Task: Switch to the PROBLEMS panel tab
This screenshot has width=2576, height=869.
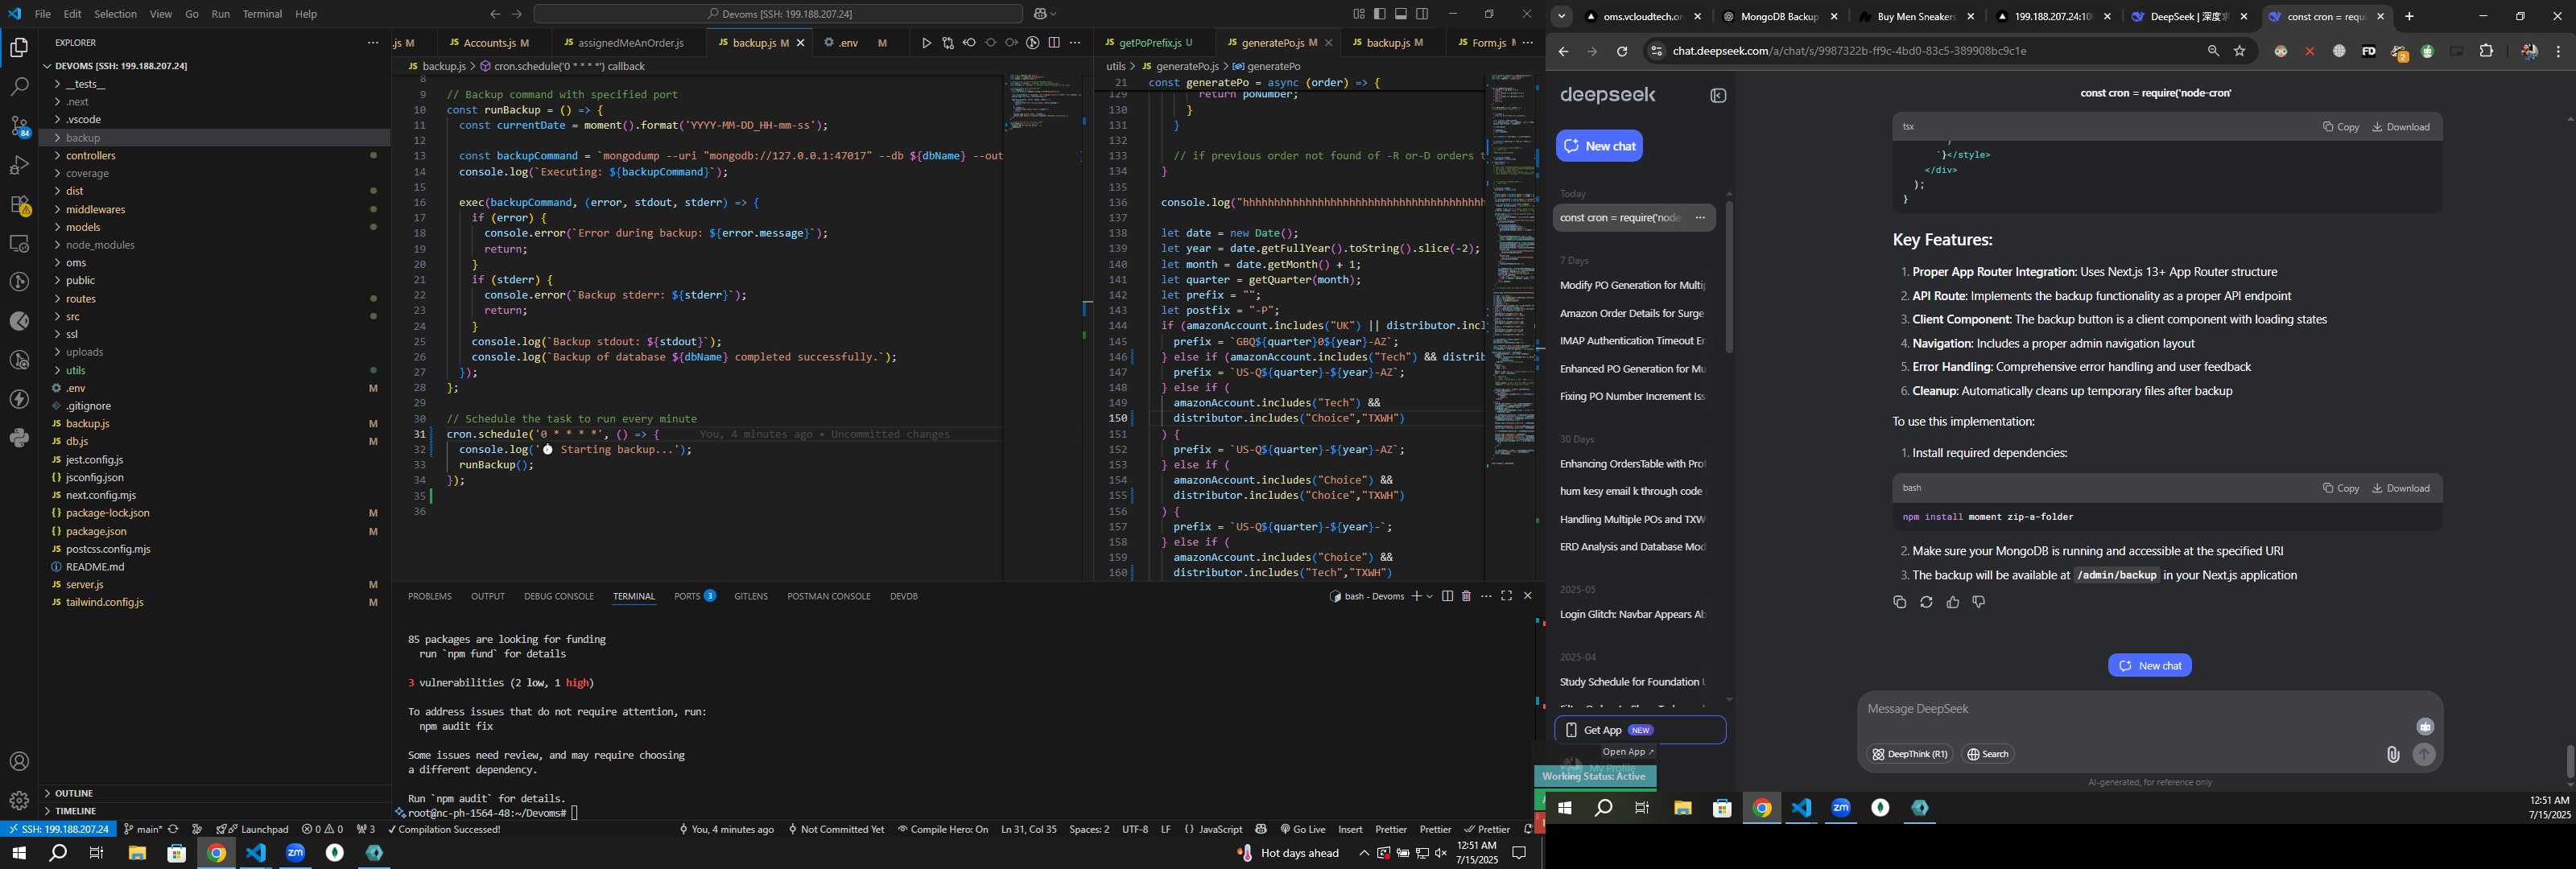Action: [x=429, y=596]
